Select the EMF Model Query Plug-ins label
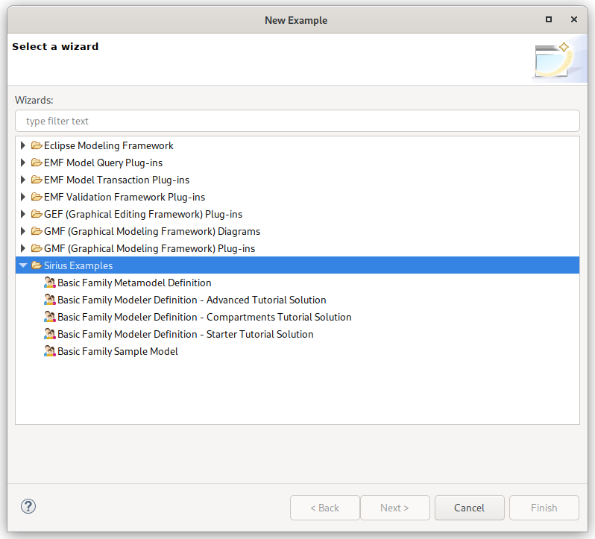This screenshot has height=539, width=595. click(x=103, y=163)
